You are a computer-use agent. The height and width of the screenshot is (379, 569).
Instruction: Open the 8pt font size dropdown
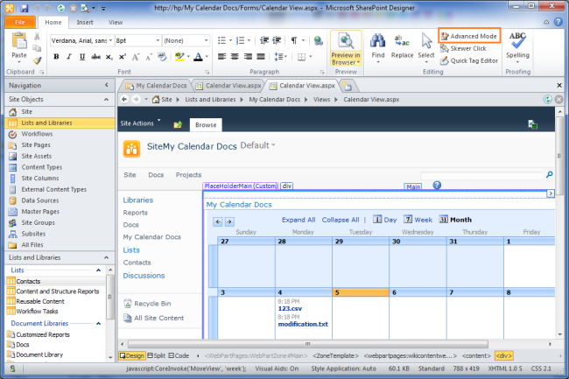coord(158,40)
